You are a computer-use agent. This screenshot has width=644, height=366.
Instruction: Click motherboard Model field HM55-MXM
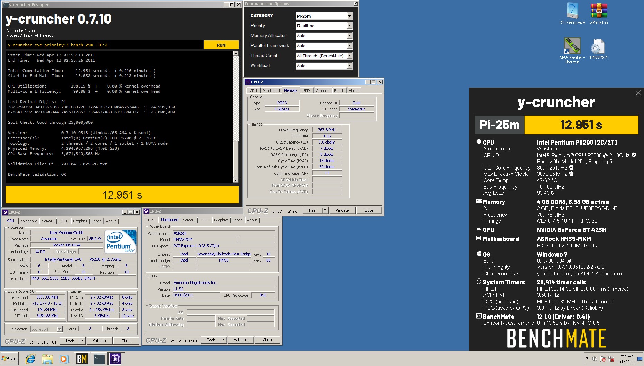pos(205,239)
